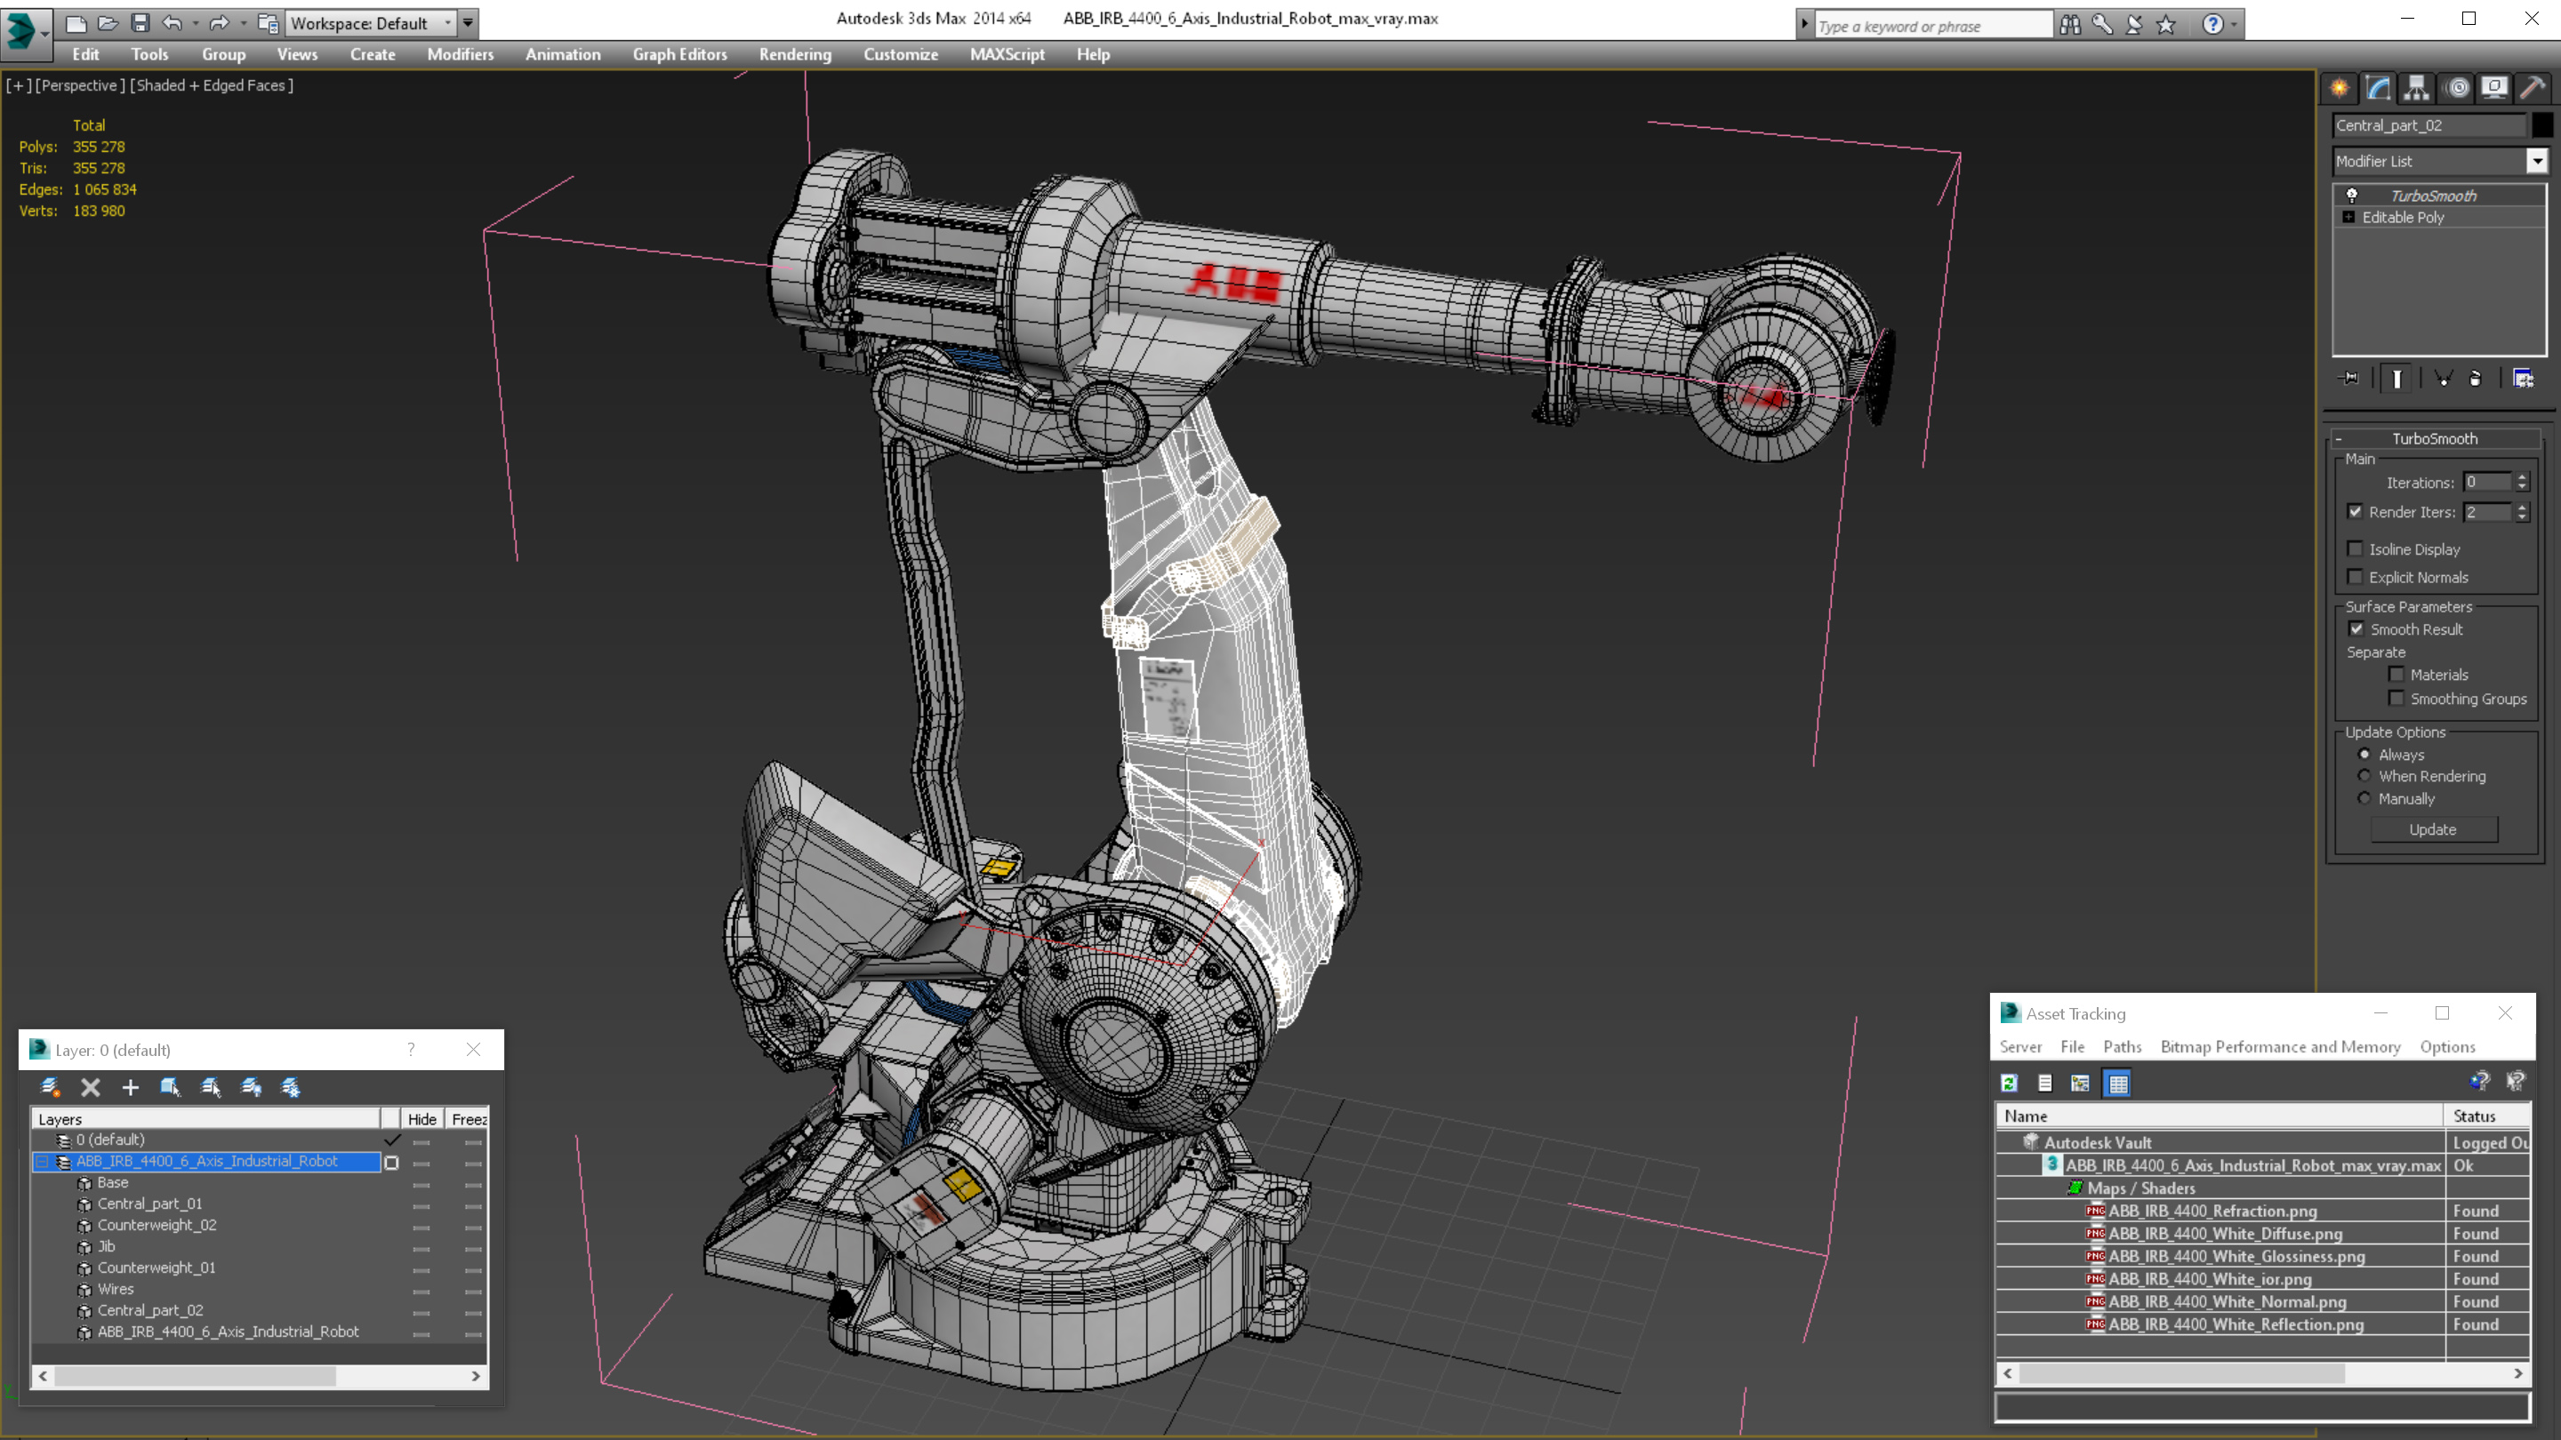Click the Redo arrow icon
2561x1440 pixels.
[x=220, y=23]
